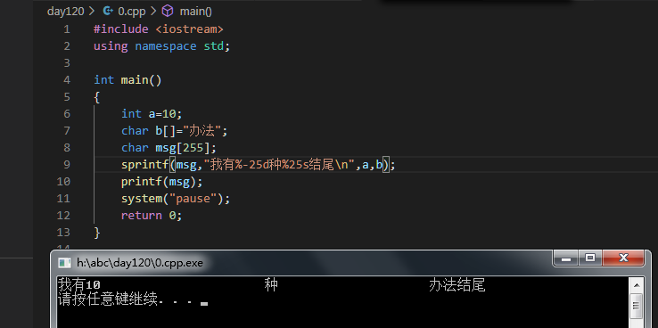Screen dimensions: 658x328
Task: Click line number 9 in gutter
Action: [x=67, y=165]
